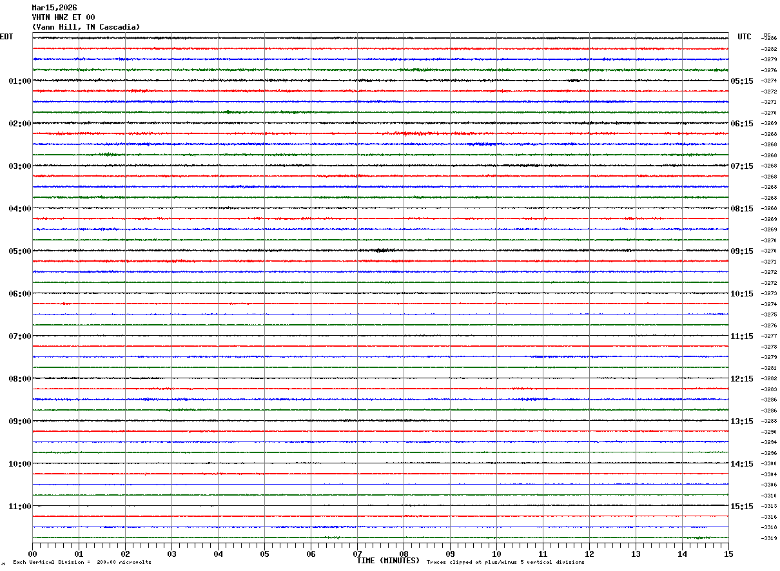
Task: Click the 15:15 UTC time label
Action: [741, 507]
